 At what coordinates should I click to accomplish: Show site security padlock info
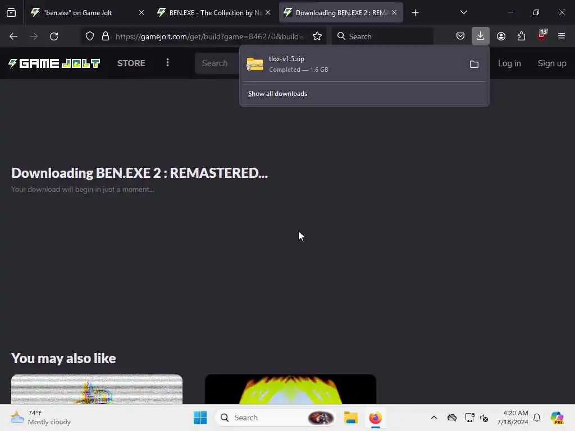pos(106,36)
